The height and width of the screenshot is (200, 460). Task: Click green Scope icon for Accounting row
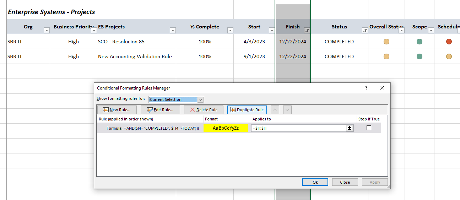point(420,56)
